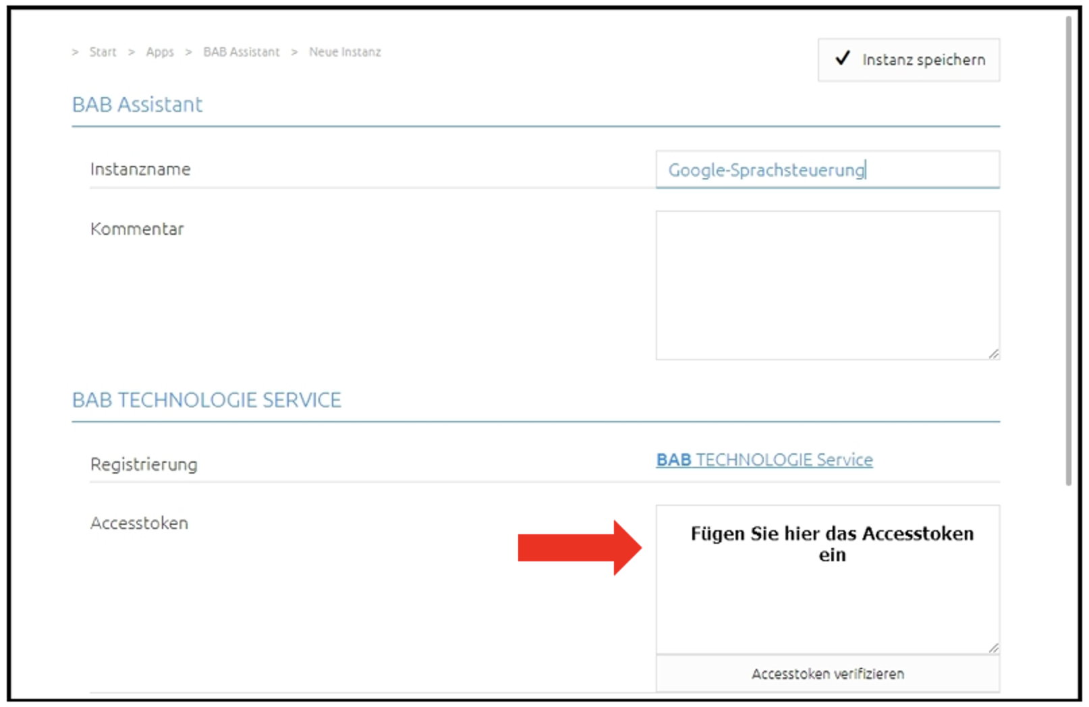Verify token with Accesstoken verifizieren button
This screenshot has width=1089, height=707.
pyautogui.click(x=828, y=674)
